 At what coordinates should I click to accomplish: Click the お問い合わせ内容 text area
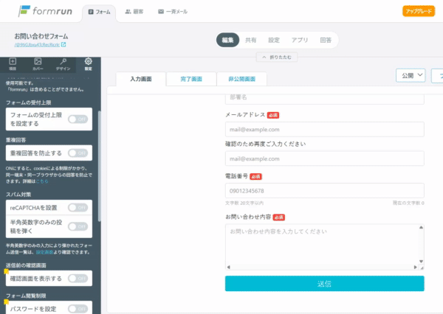point(324,247)
